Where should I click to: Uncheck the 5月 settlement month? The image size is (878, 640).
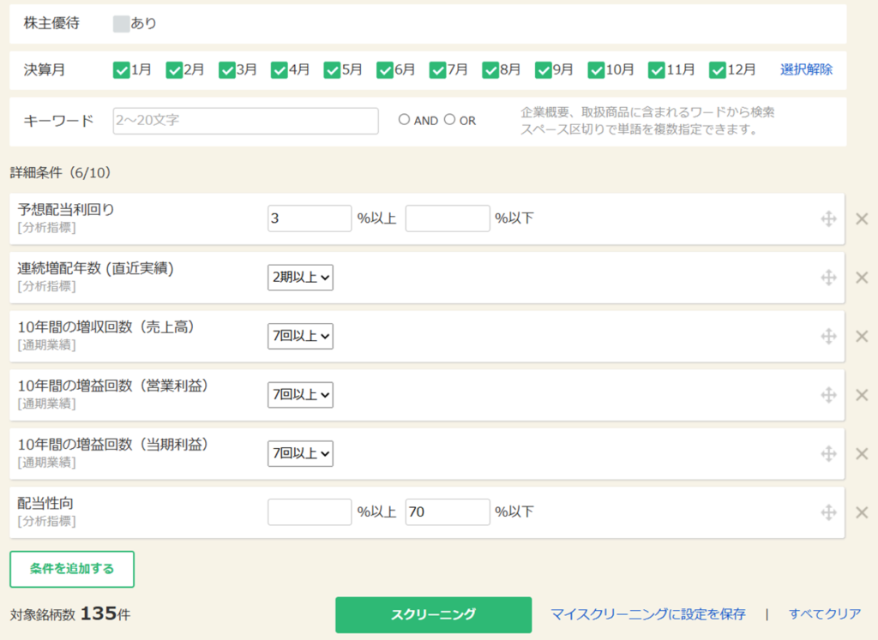332,70
